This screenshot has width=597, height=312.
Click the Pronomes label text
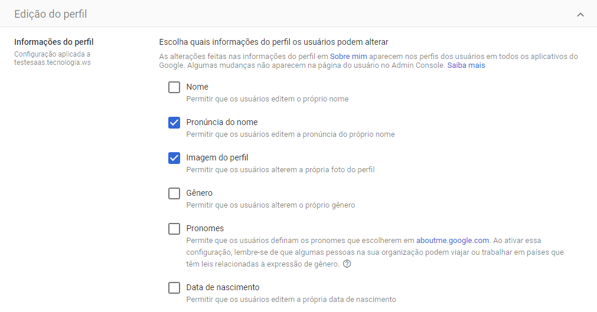205,228
